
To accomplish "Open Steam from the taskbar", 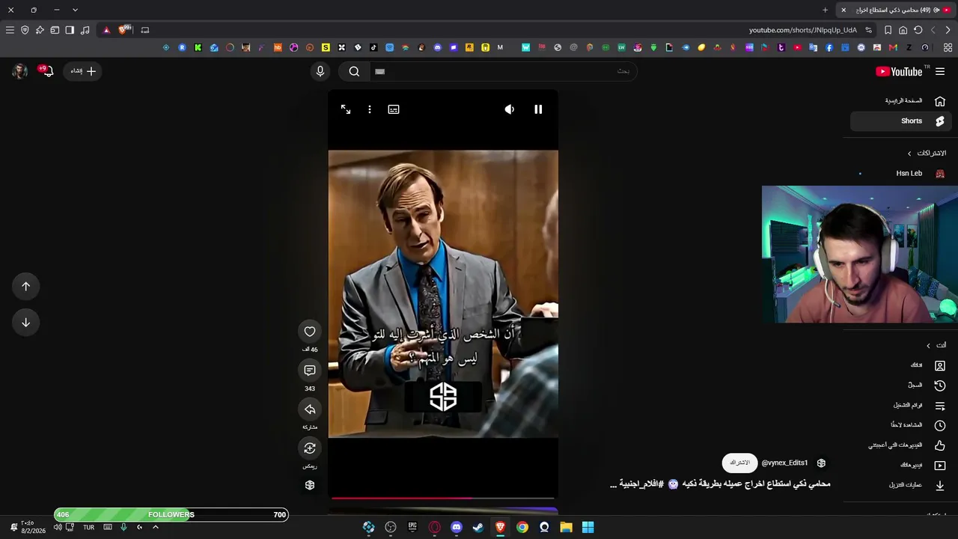I will point(478,527).
